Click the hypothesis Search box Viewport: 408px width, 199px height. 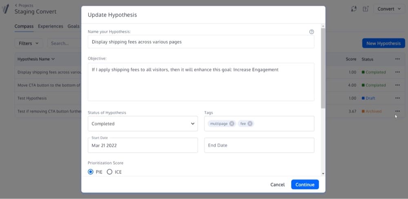(x=64, y=43)
